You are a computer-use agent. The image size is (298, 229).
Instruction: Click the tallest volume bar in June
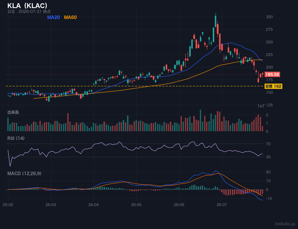(x=201, y=121)
